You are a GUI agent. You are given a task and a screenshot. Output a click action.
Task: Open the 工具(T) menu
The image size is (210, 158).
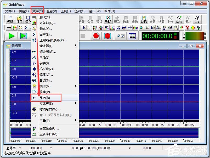tap(66, 11)
